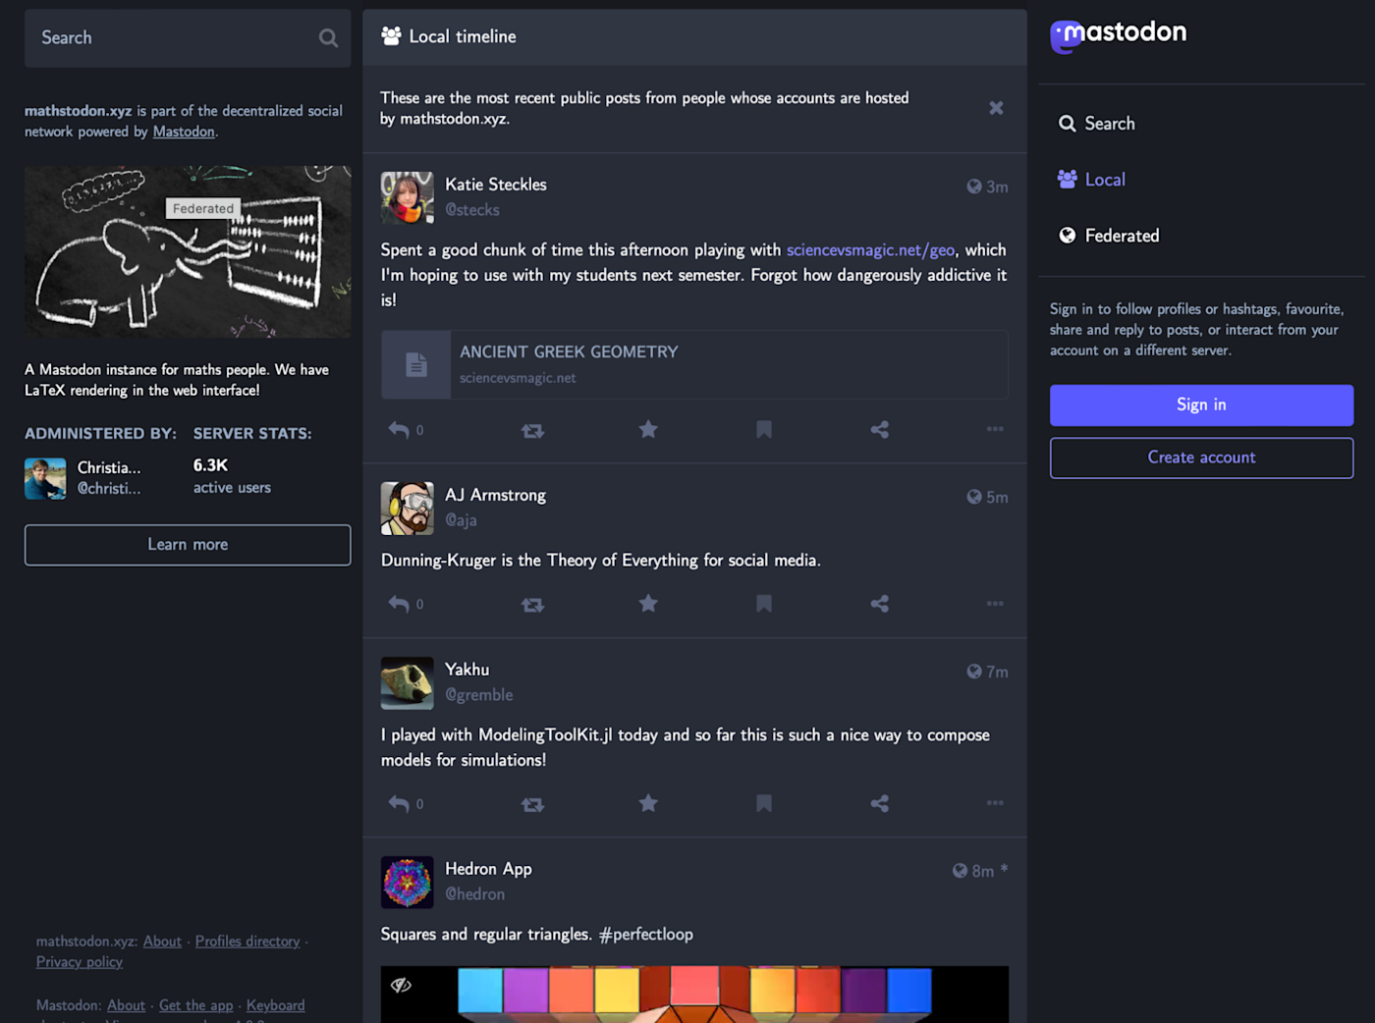Open Katie Steckles' avatar

(407, 197)
